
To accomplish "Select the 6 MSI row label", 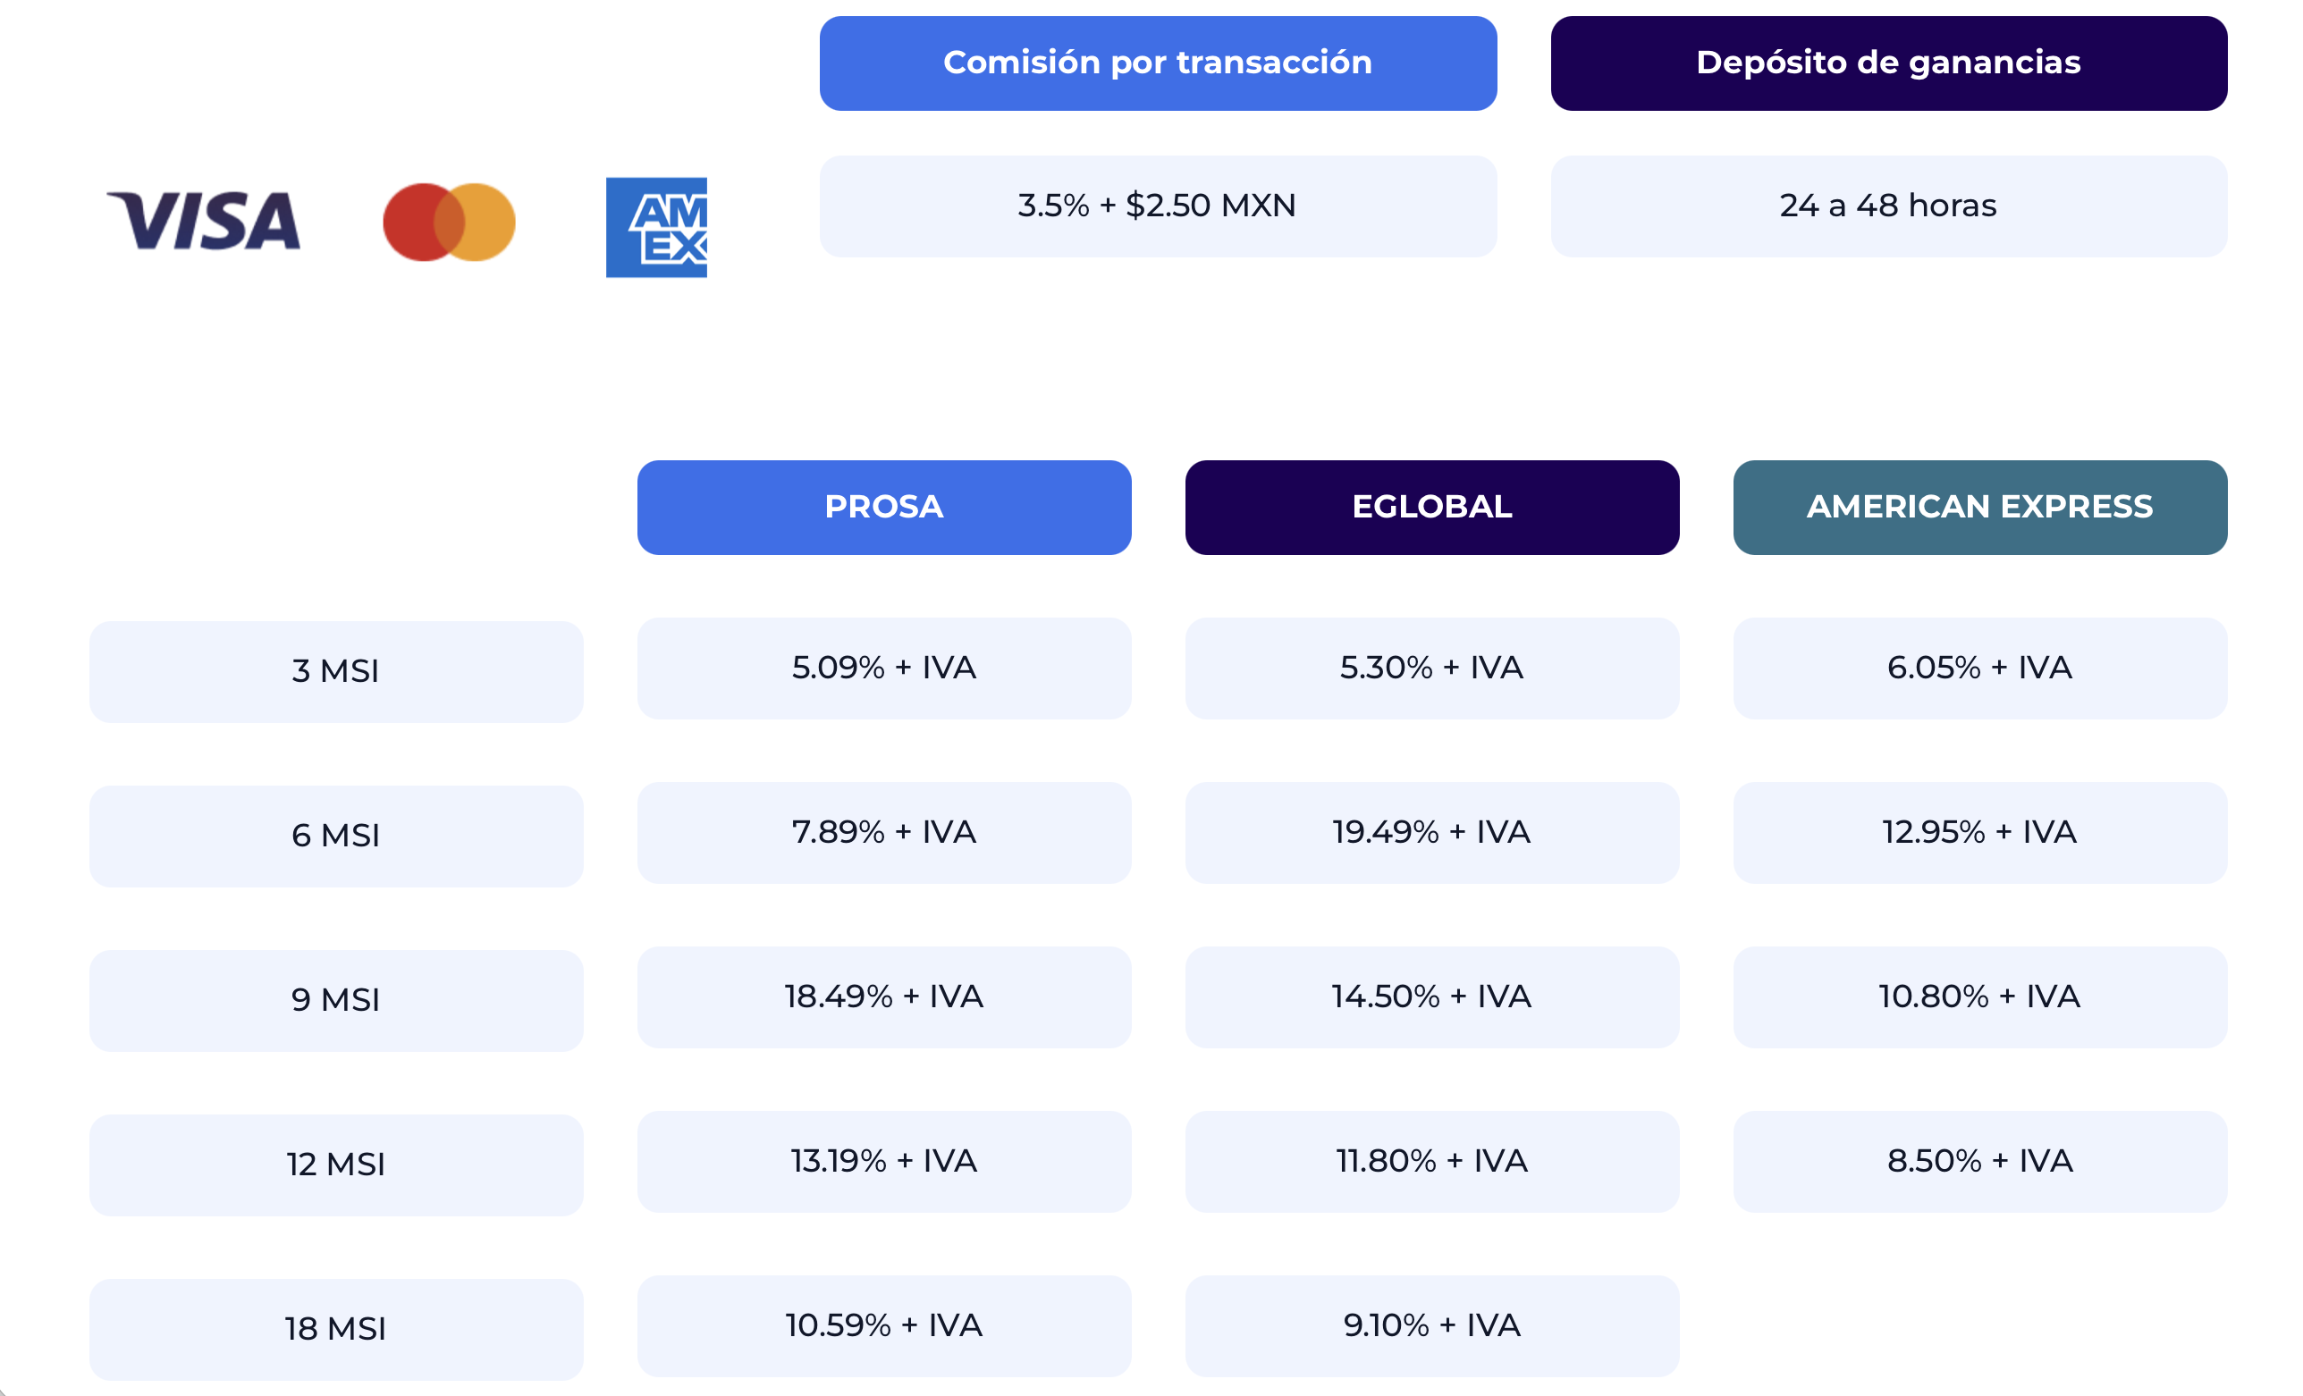I will 335,836.
